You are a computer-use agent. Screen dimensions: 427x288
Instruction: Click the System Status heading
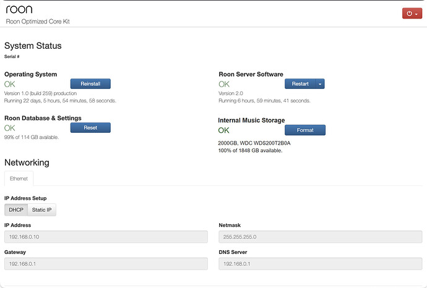tap(33, 46)
